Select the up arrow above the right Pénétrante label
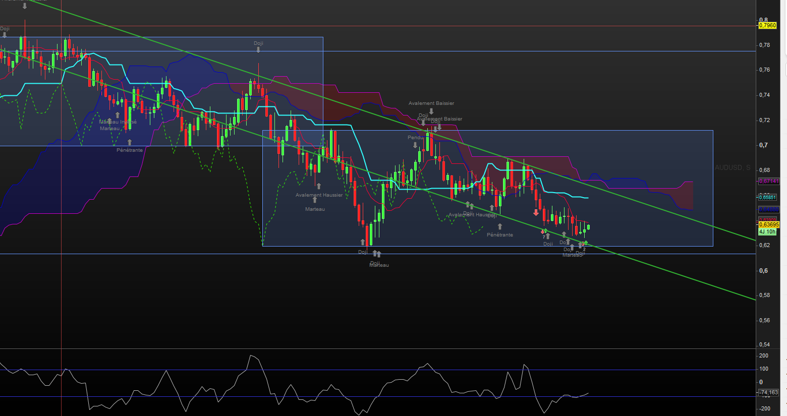The height and width of the screenshot is (416, 787). click(500, 227)
